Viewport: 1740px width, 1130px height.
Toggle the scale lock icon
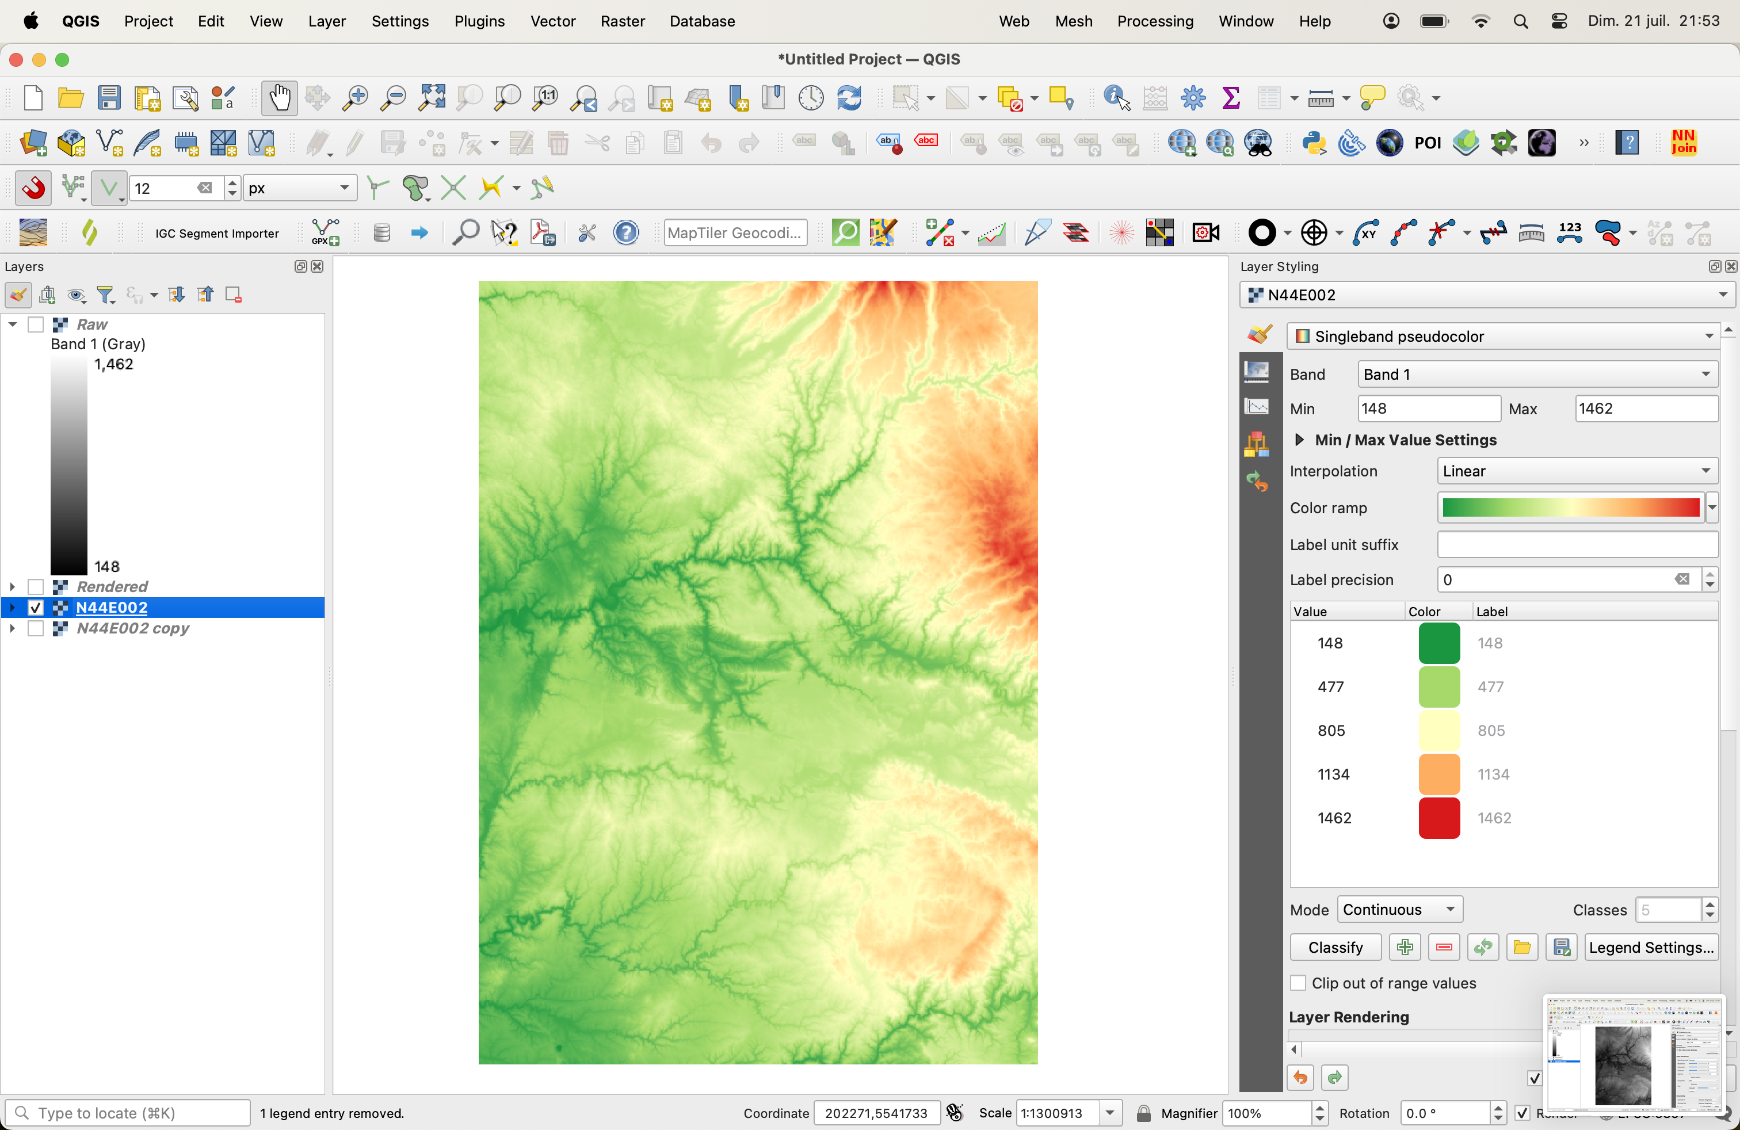1144,1113
